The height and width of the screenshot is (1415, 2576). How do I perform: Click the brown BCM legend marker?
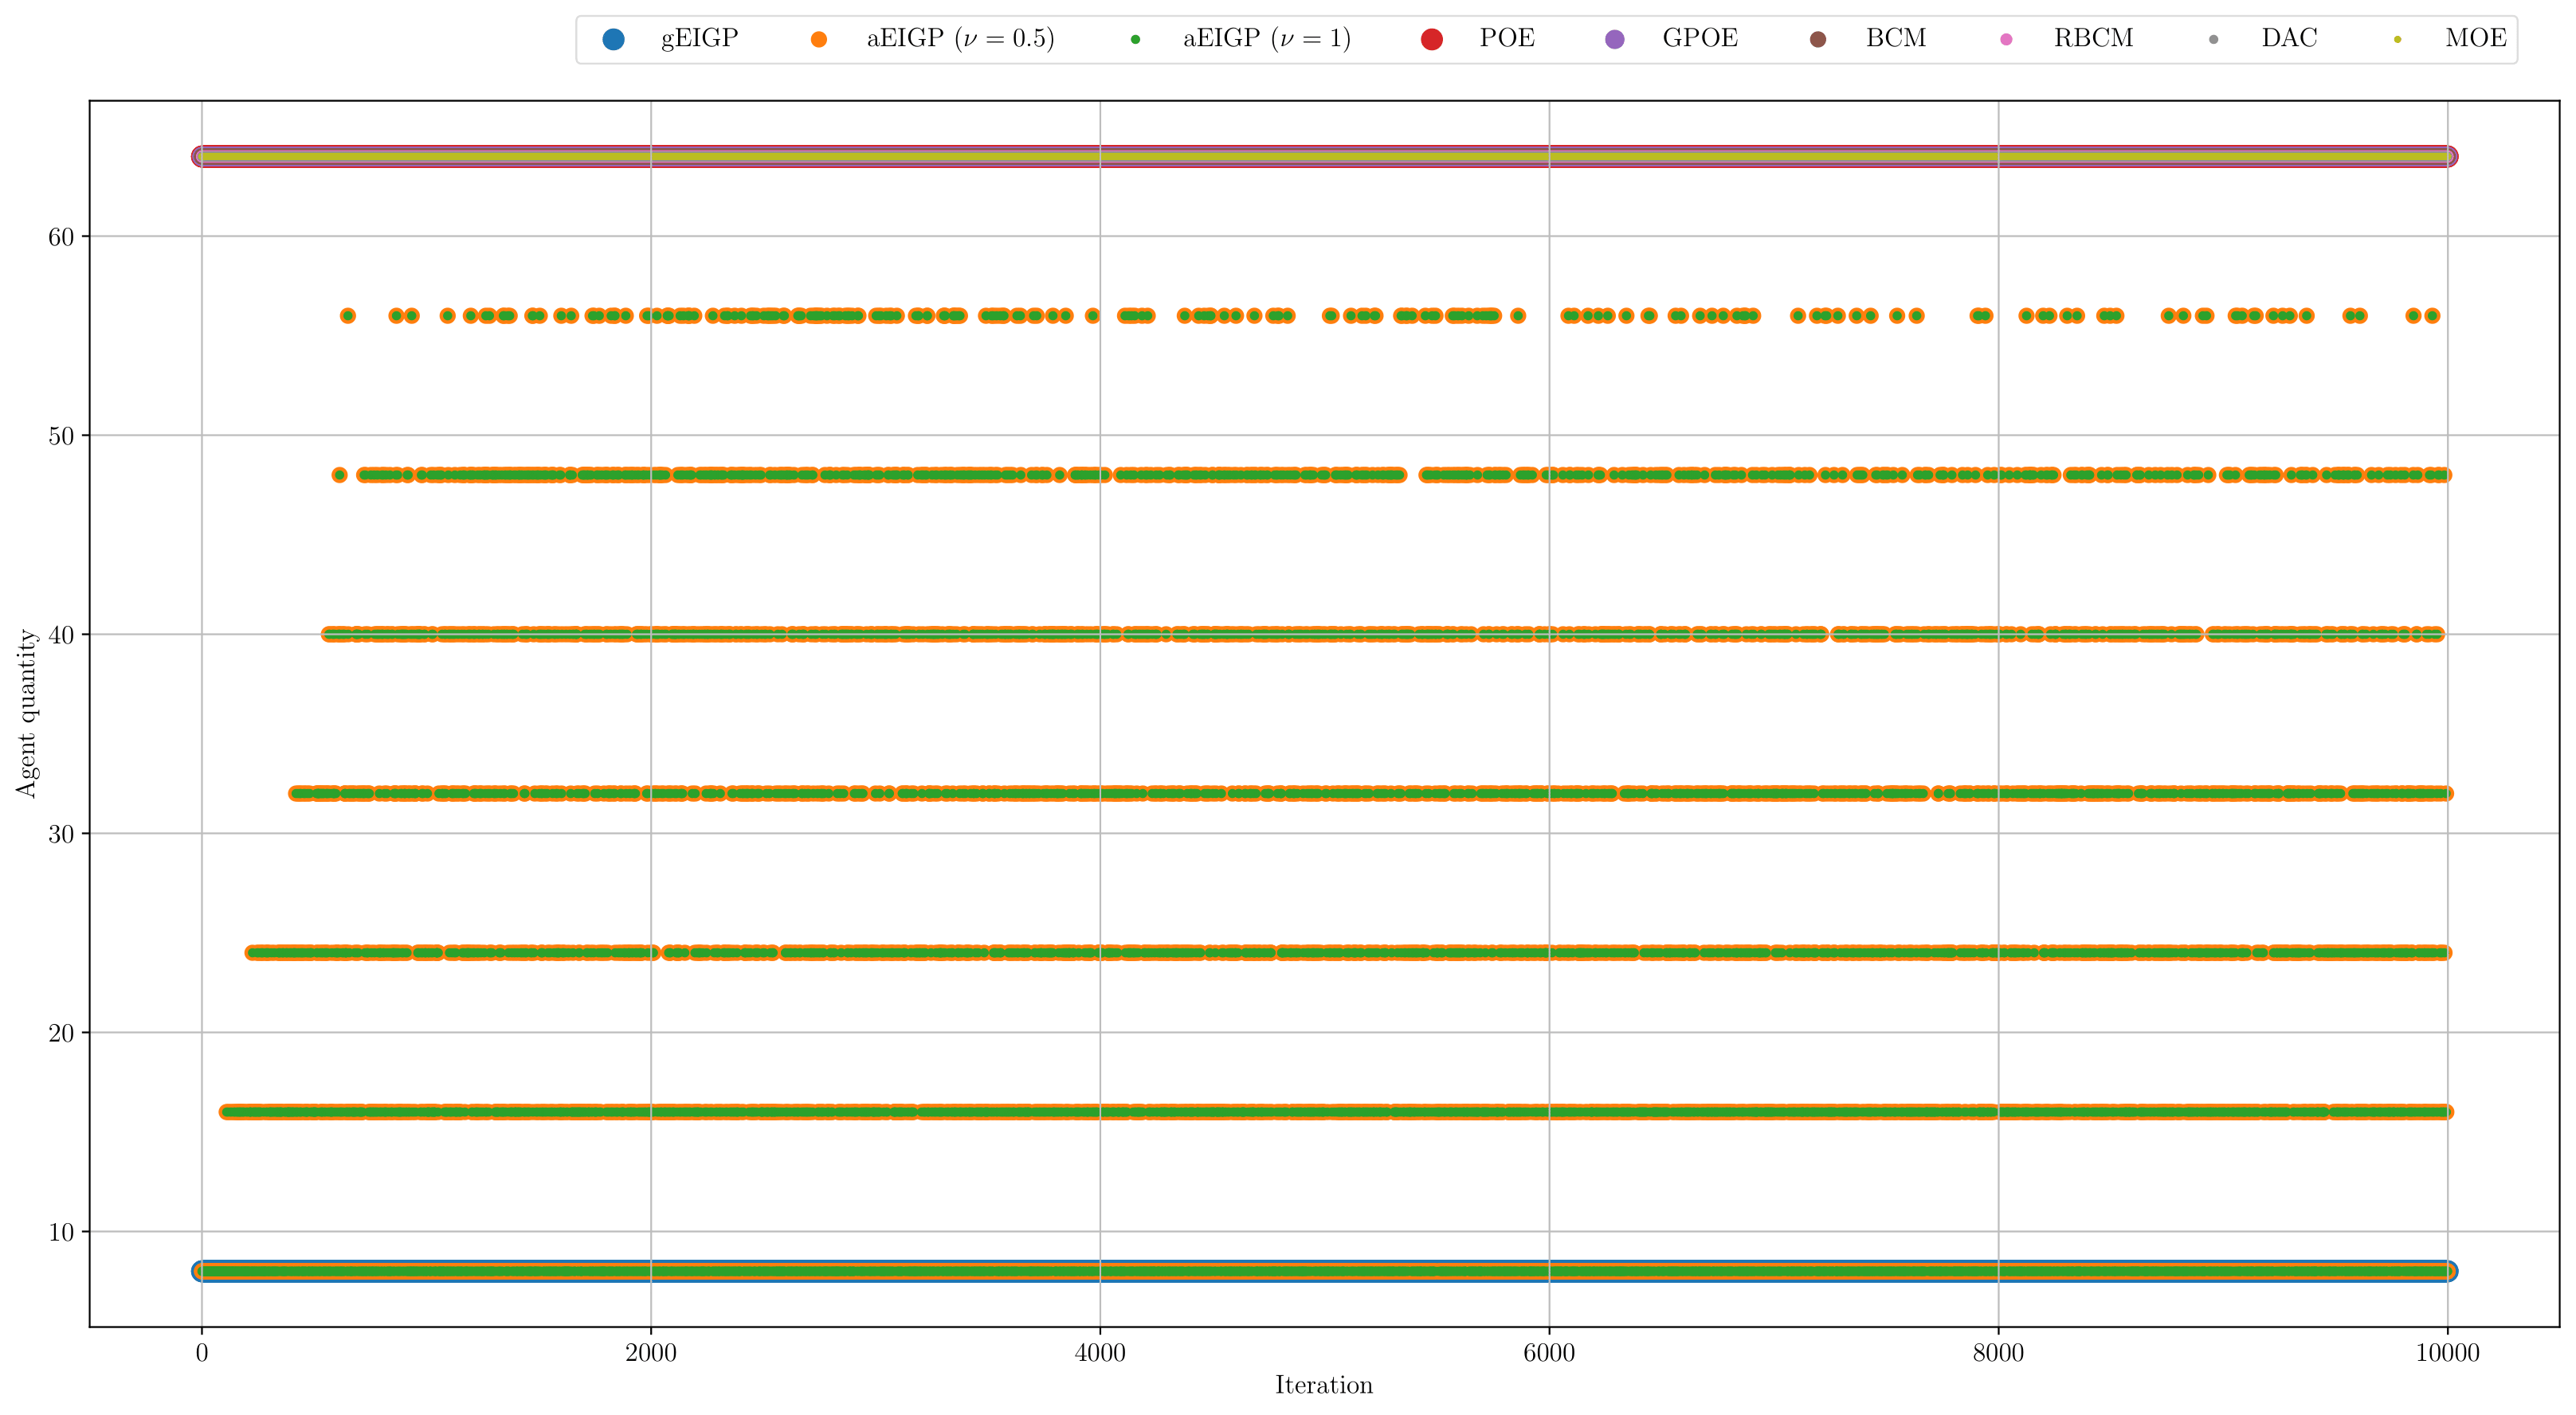click(1818, 39)
